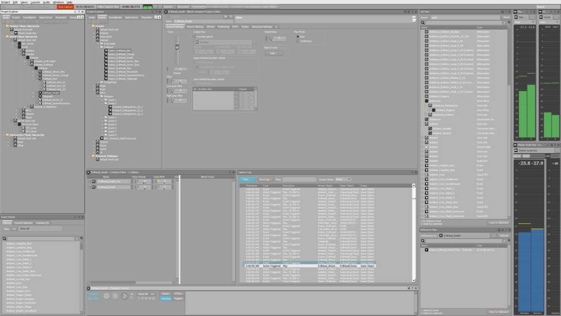Open the Audio menu
The image size is (561, 316).
[47, 2]
